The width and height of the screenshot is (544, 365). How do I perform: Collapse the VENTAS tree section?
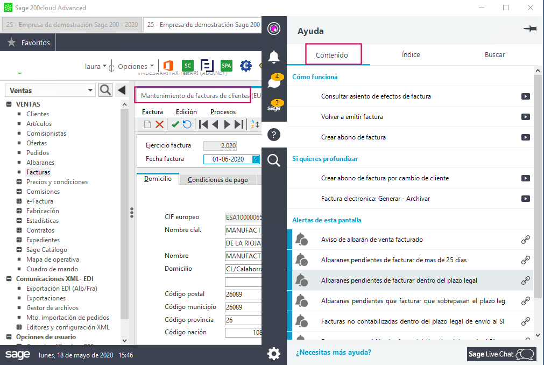[x=9, y=104]
